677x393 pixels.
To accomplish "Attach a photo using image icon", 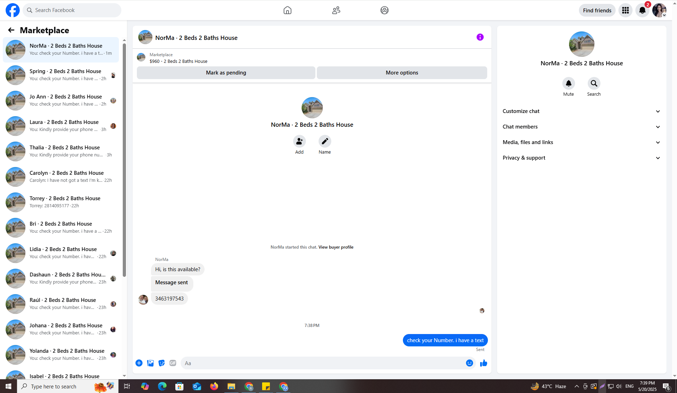I will [x=150, y=363].
